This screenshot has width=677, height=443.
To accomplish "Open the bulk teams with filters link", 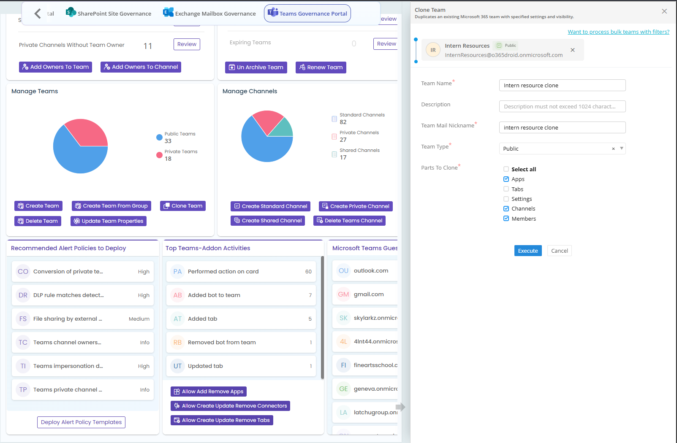I will [x=618, y=32].
